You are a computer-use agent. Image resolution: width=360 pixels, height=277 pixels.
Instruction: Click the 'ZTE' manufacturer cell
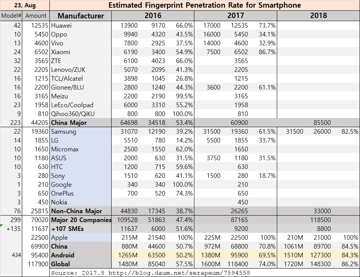(x=81, y=61)
